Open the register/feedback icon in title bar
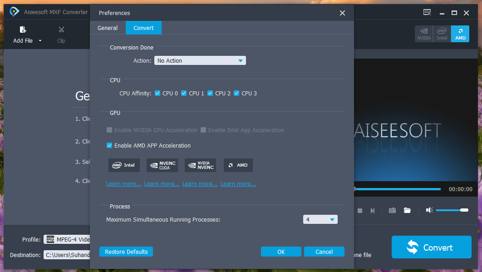Image resolution: width=482 pixels, height=272 pixels. (x=427, y=13)
